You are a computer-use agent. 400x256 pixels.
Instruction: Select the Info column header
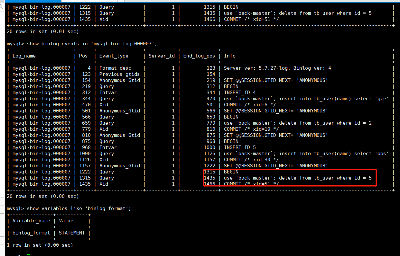point(230,56)
